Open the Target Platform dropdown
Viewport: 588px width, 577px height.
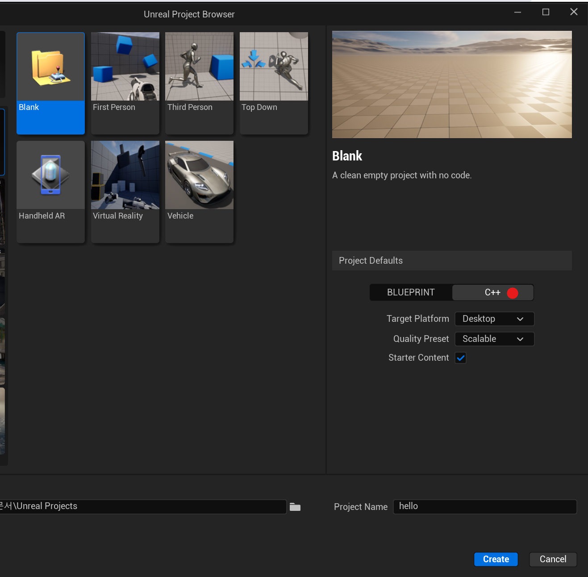click(x=494, y=319)
